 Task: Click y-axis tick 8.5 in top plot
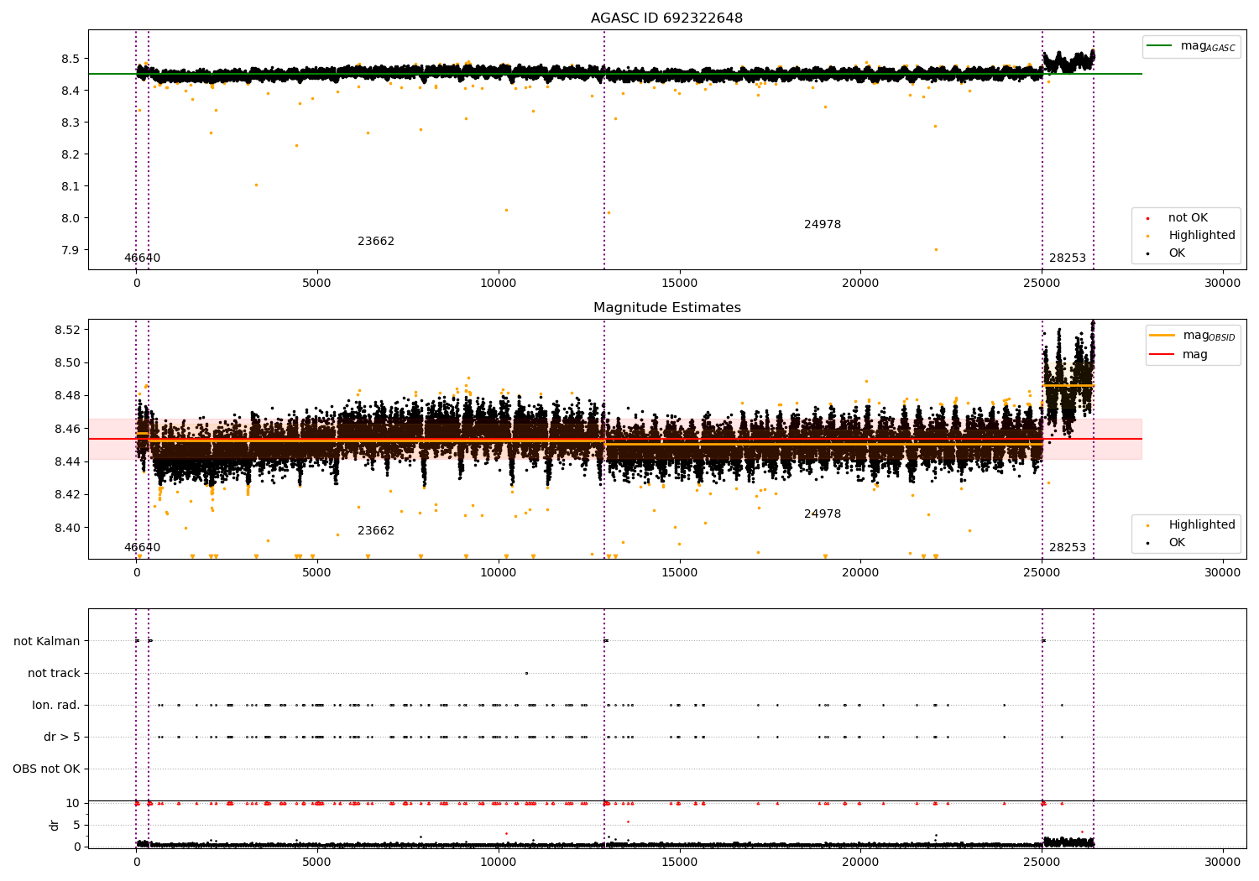[71, 60]
